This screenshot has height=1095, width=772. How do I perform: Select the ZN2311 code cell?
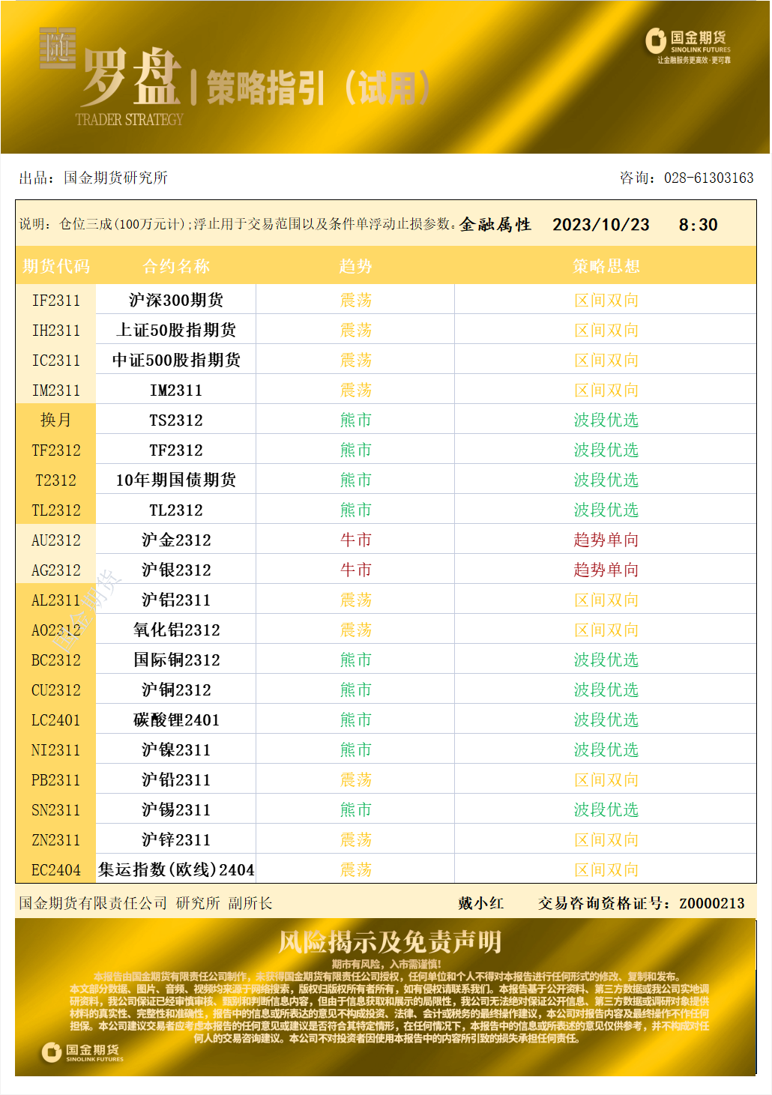point(56,839)
